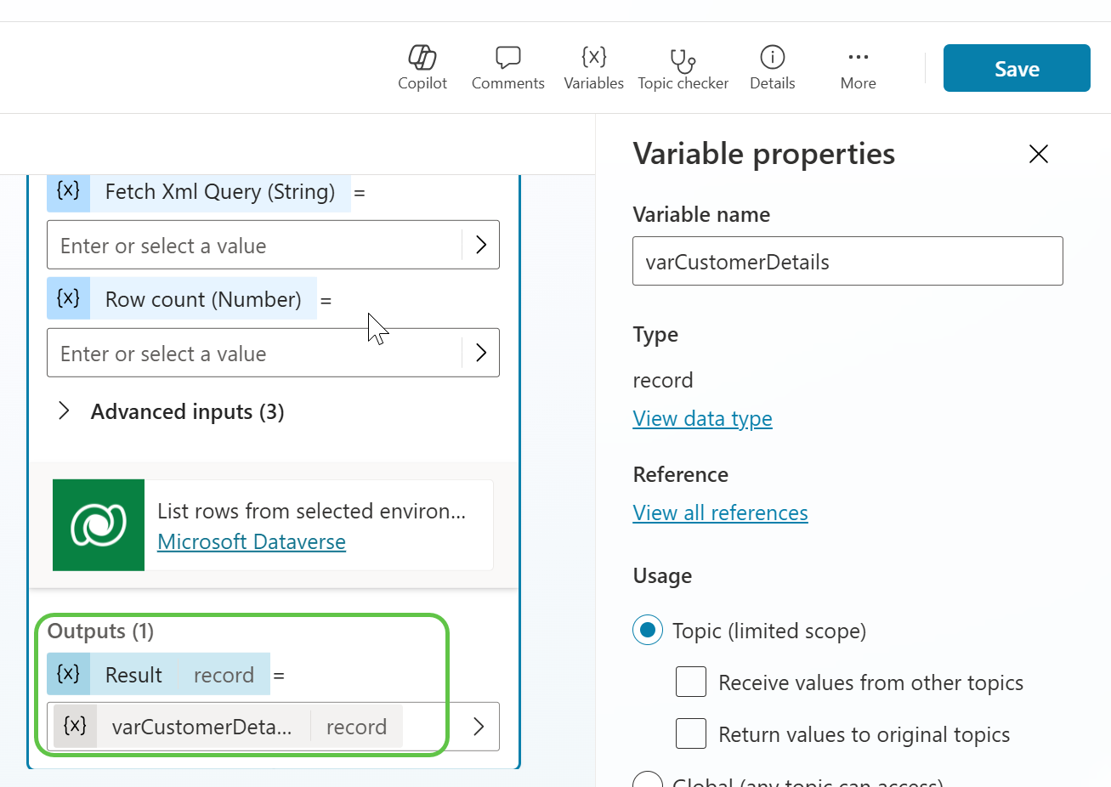Open variable picker for Result output
This screenshot has width=1111, height=787.
[479, 727]
